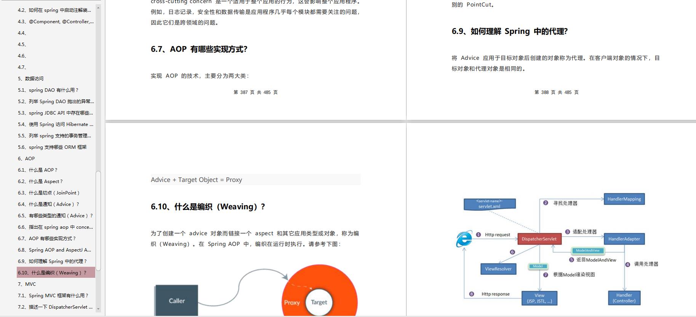
Task: Click the Target circle in weaving diagram
Action: [319, 302]
